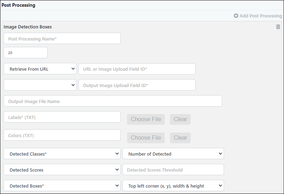Focus the Post Processing Name field

62,38
